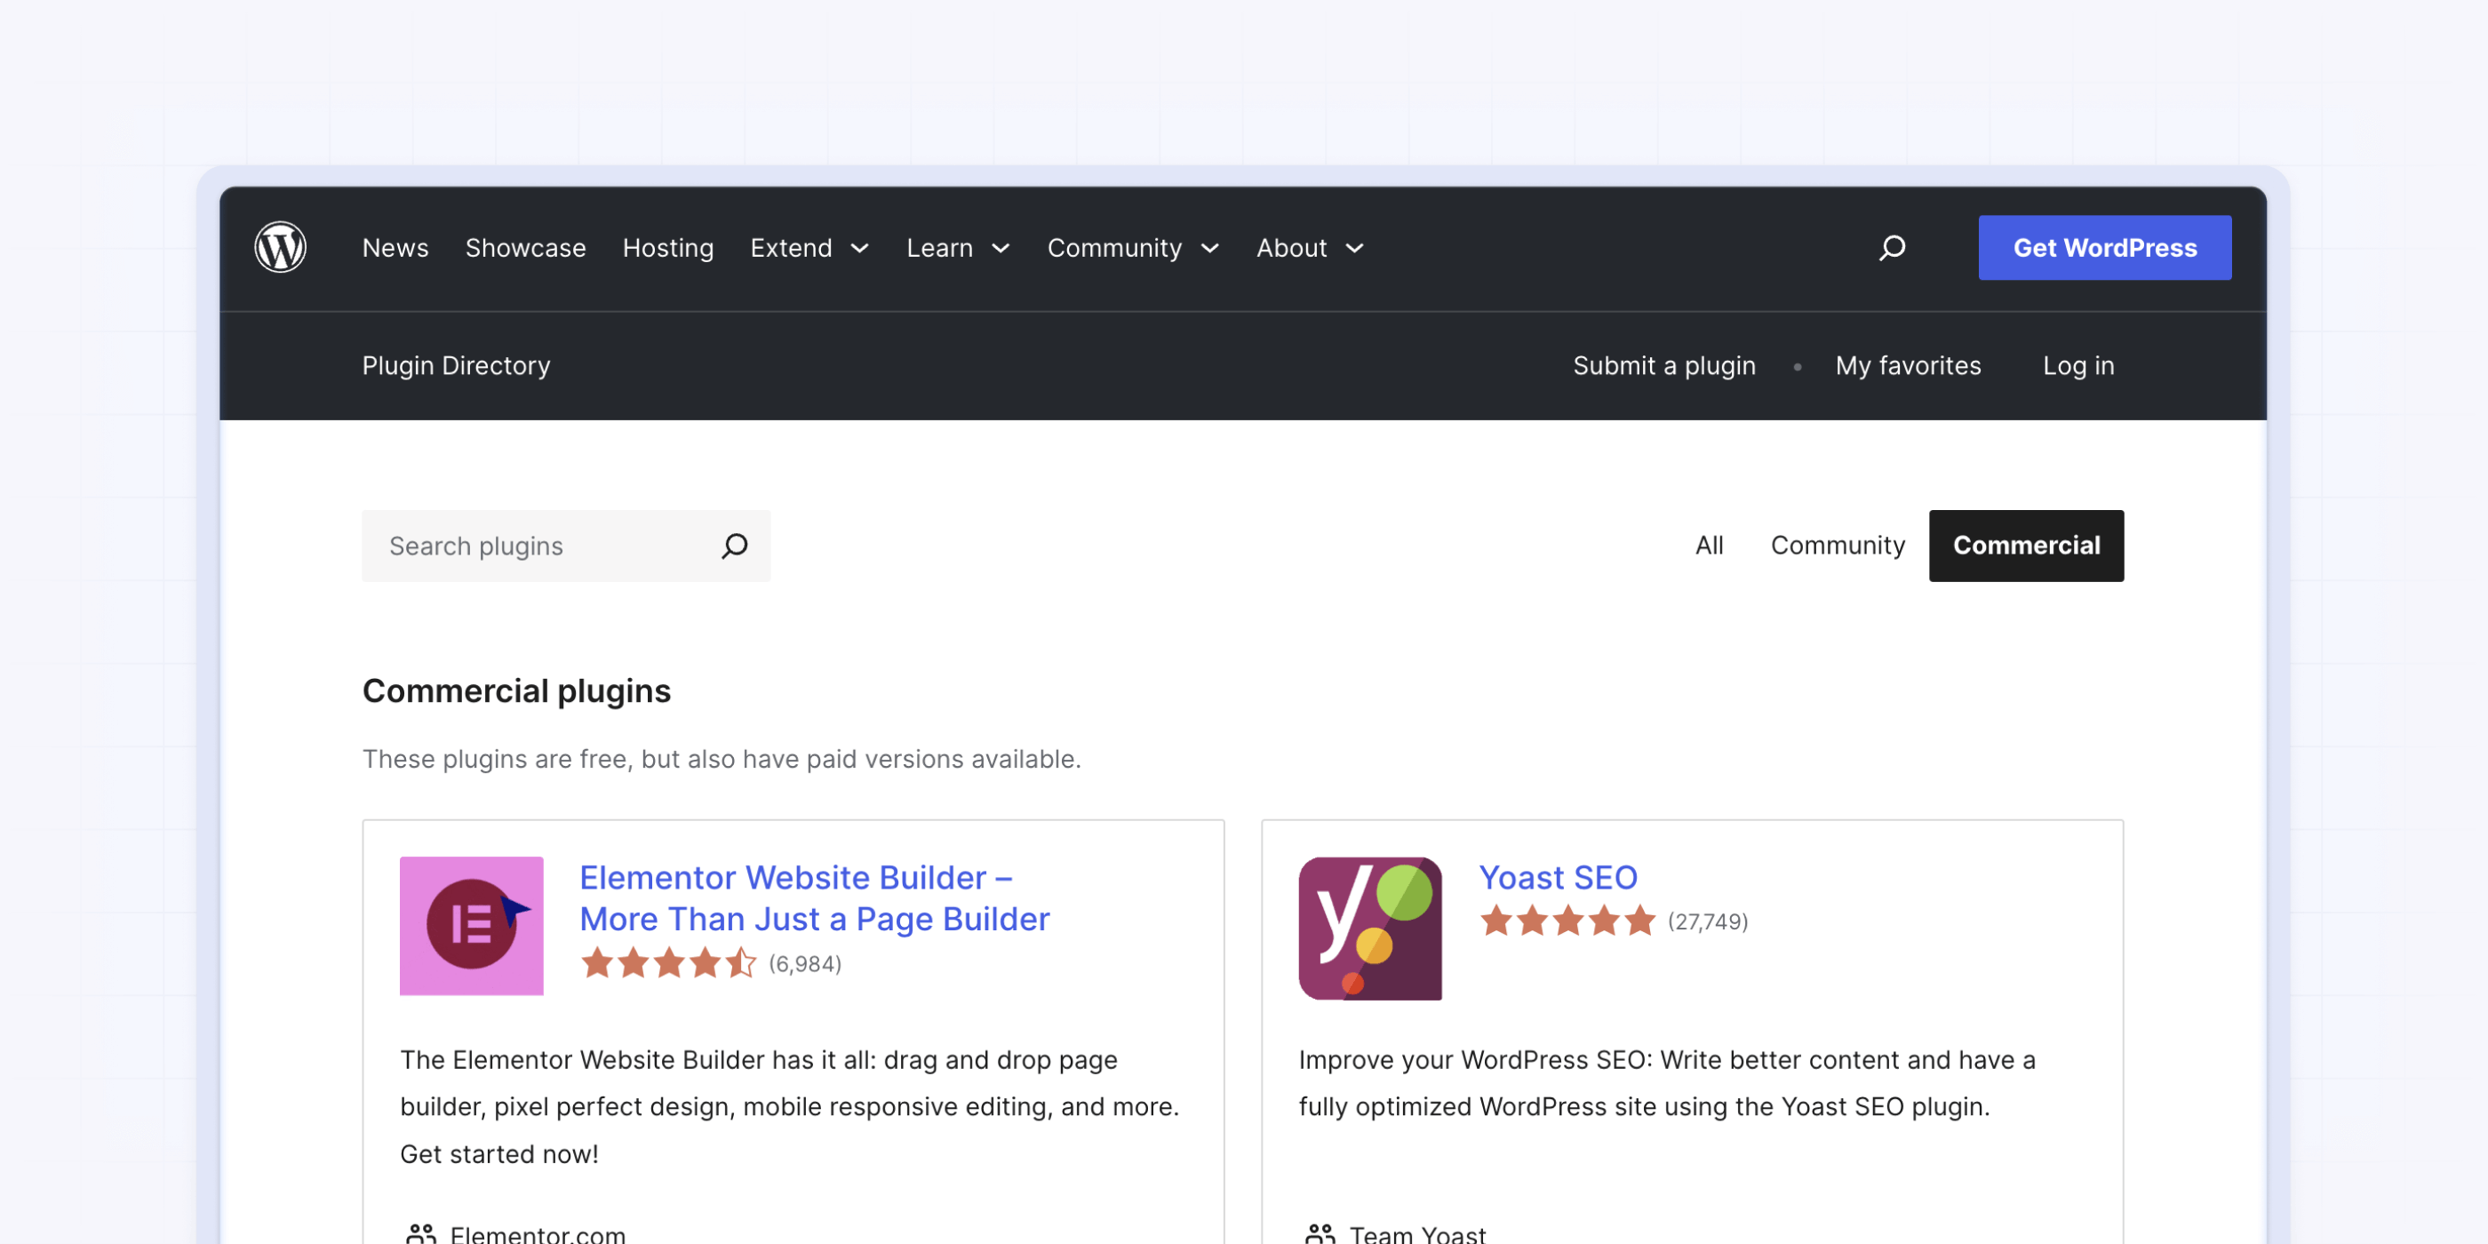Click the WordPress logo icon
This screenshot has width=2488, height=1244.
click(x=280, y=247)
